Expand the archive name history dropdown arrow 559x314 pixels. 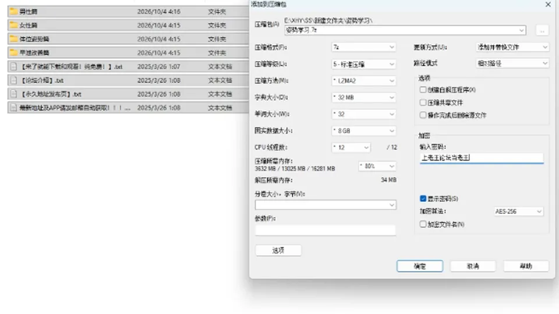(x=521, y=30)
